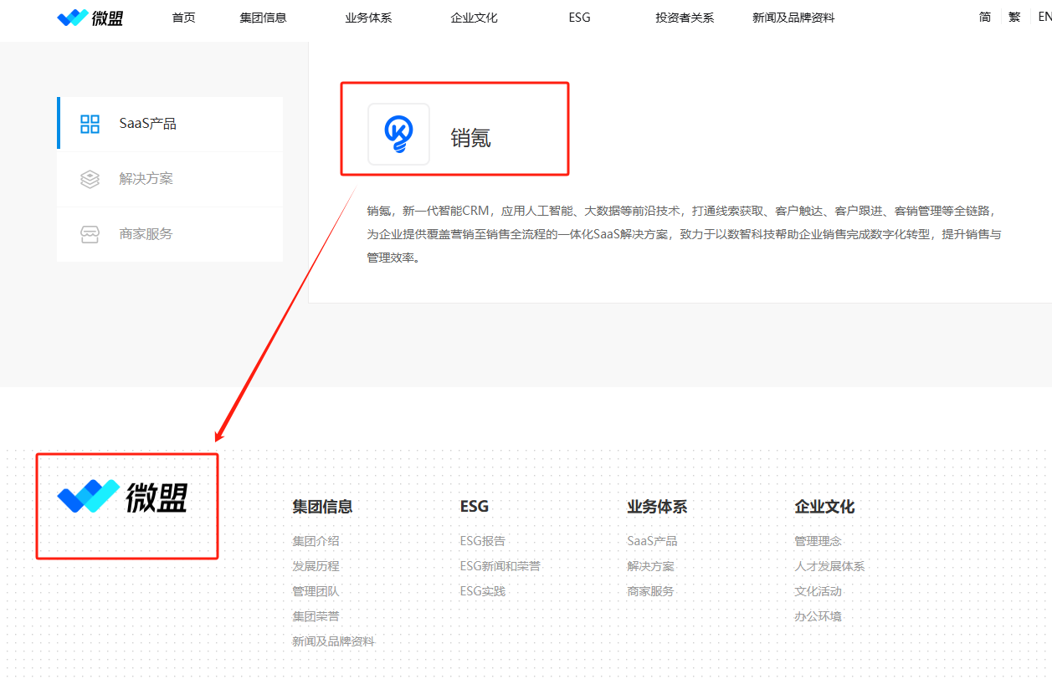Click footer heading 企业文化
This screenshot has width=1052, height=679.
(824, 507)
